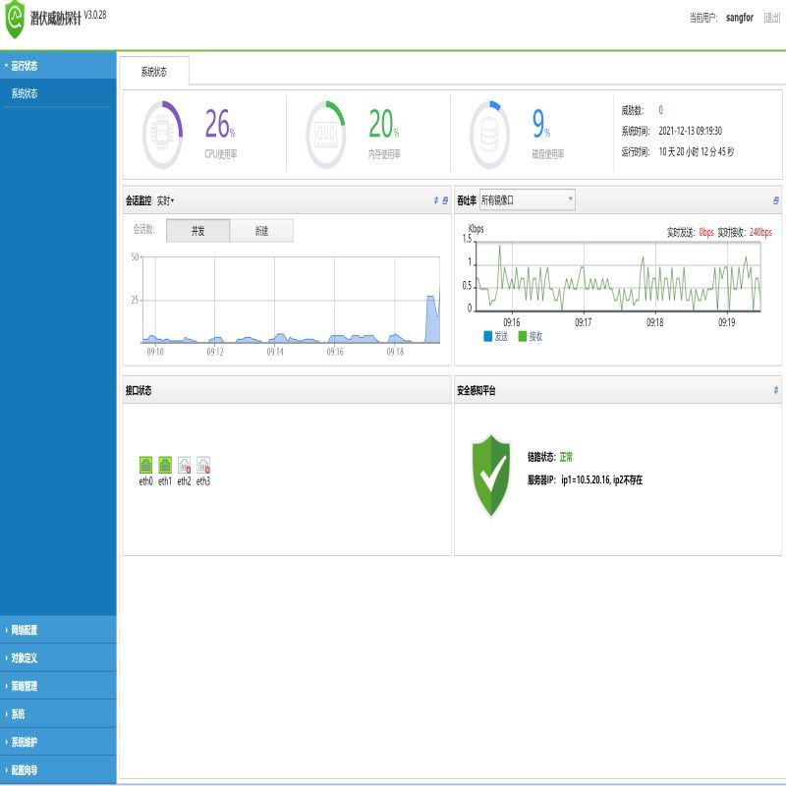Click the disconnected eth3 interface icon
786x786 pixels.
coord(203,465)
